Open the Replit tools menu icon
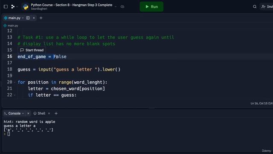This screenshot has height=154, width=273. [x=13, y=7]
